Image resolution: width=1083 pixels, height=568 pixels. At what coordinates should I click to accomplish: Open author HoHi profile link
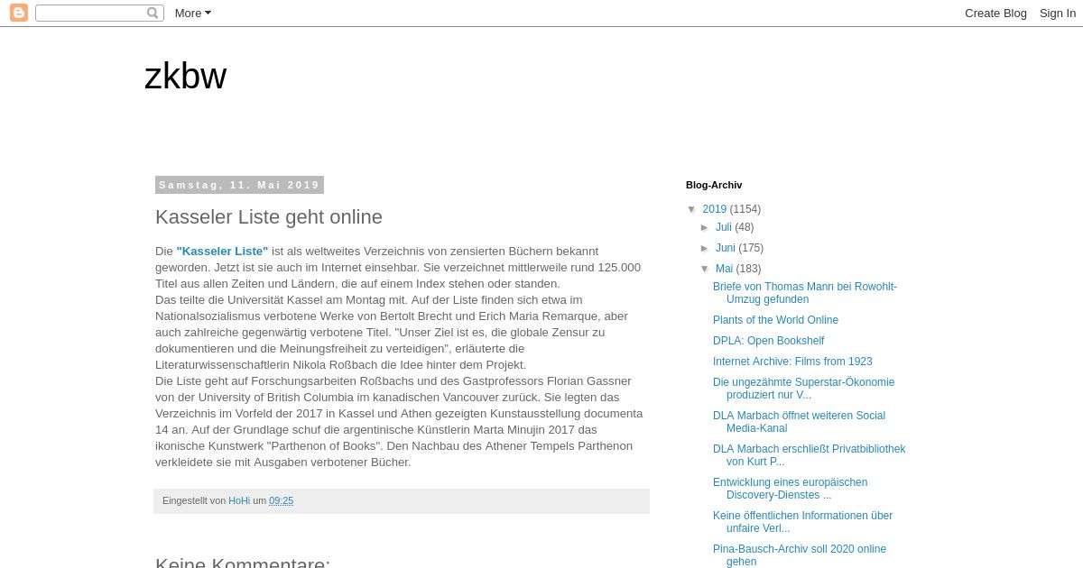click(239, 500)
